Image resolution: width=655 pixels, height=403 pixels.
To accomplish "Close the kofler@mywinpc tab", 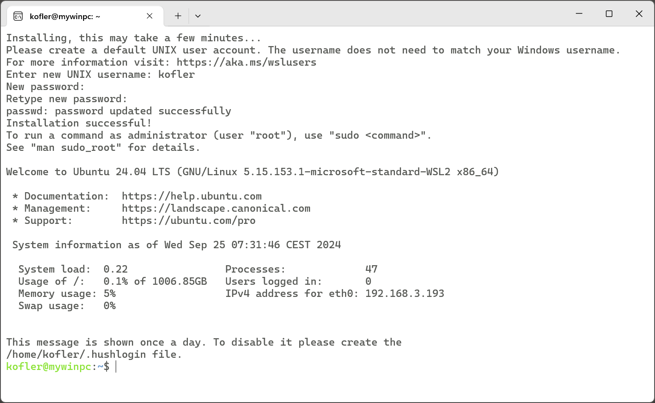I will 150,16.
